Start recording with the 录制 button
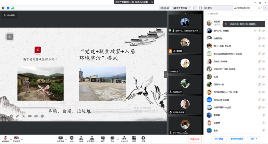The width and height of the screenshot is (268, 144). tap(112, 138)
